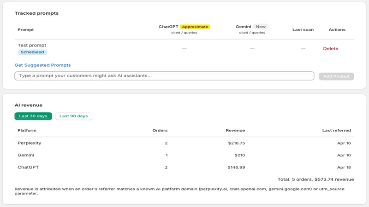Click the $146.99 revenue value
This screenshot has height=207, width=369.
coord(236,167)
